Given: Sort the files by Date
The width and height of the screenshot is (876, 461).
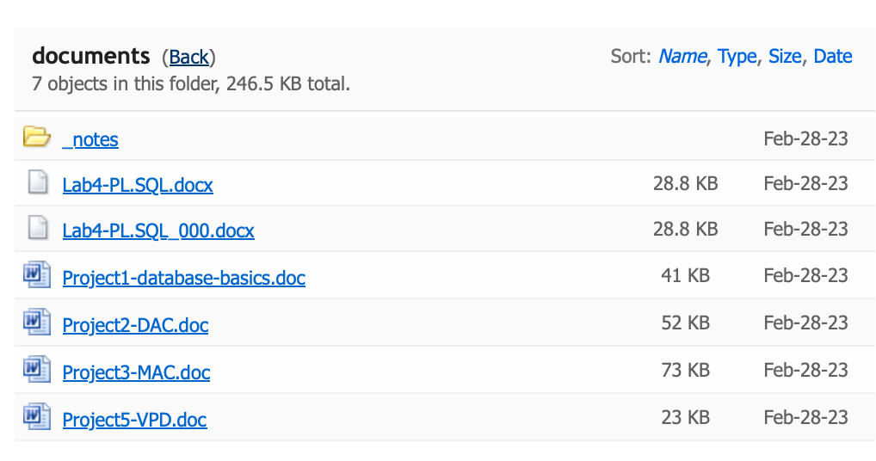Looking at the screenshot, I should click(833, 57).
